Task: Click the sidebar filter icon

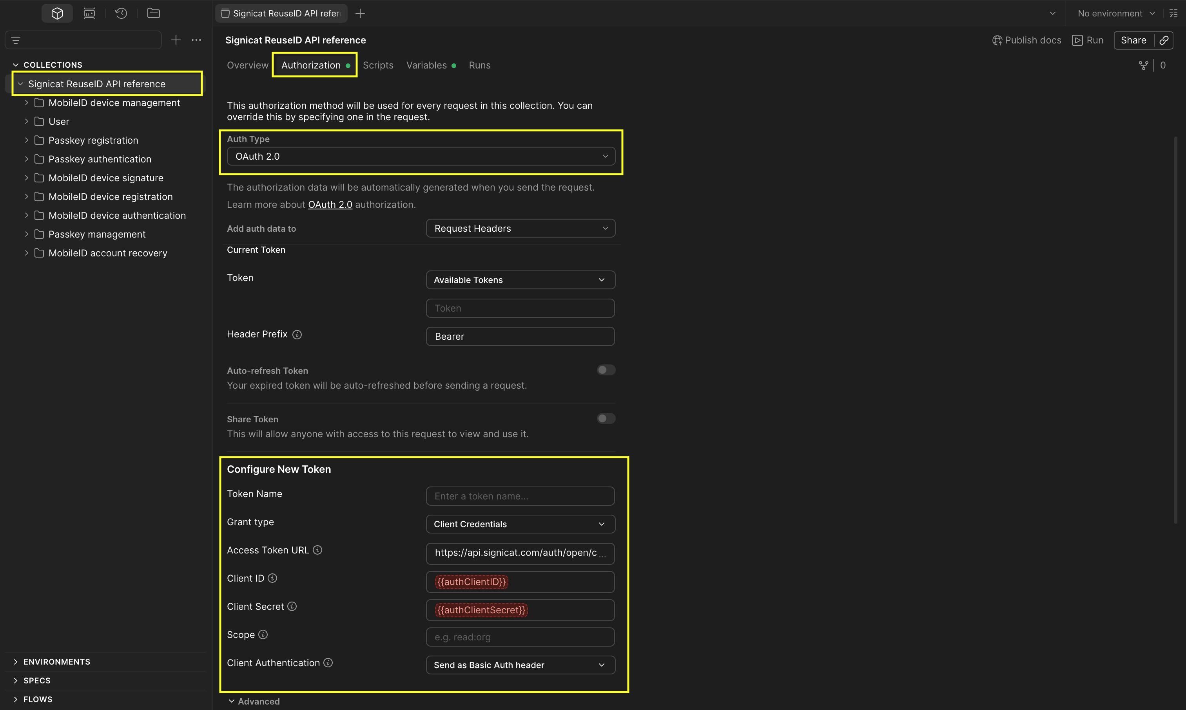Action: 16,40
